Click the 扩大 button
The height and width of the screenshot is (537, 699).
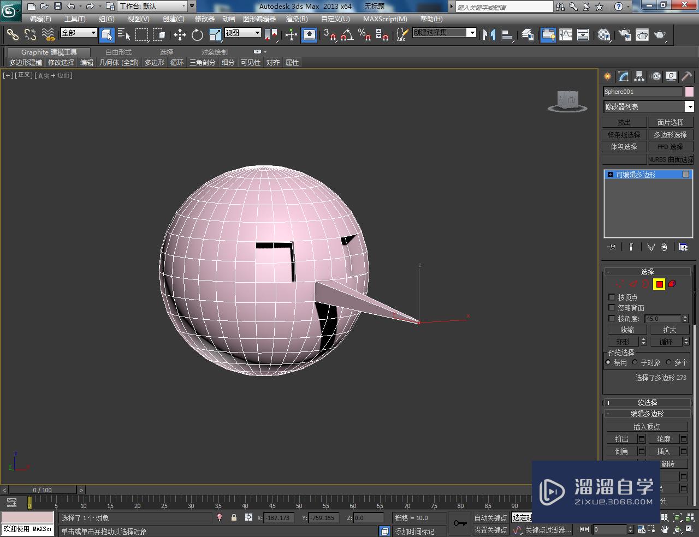(670, 330)
